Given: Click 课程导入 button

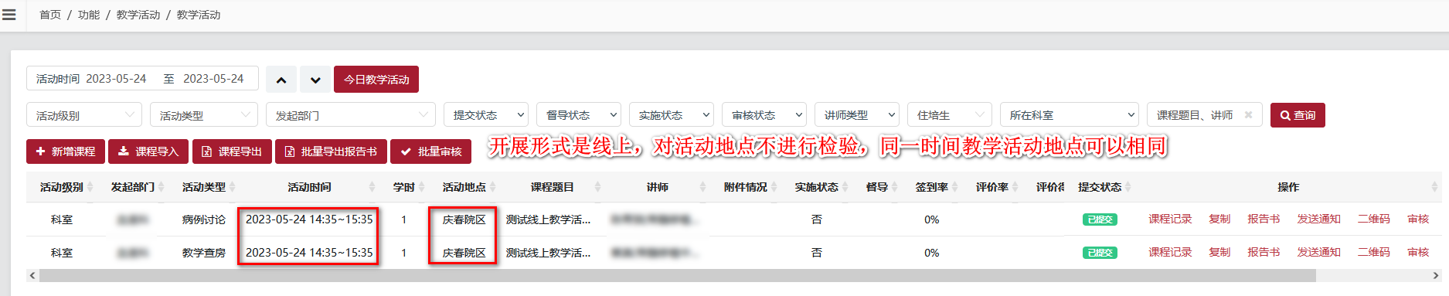Looking at the screenshot, I should click(148, 151).
